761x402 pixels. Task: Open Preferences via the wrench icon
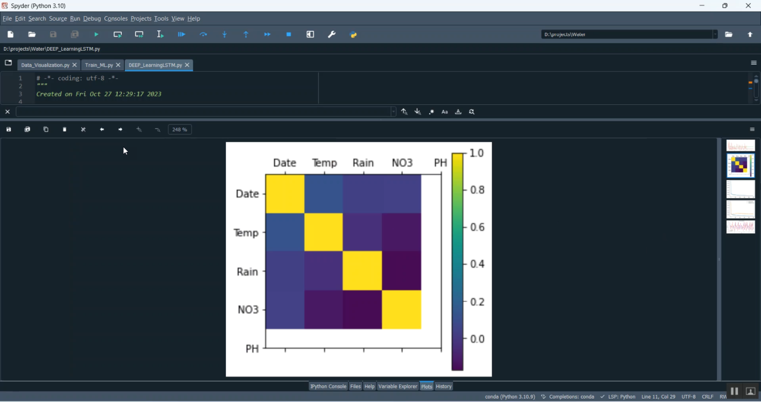[x=332, y=34]
